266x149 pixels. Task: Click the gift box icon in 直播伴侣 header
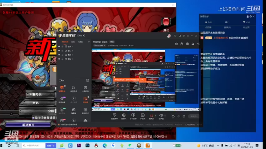176,44
